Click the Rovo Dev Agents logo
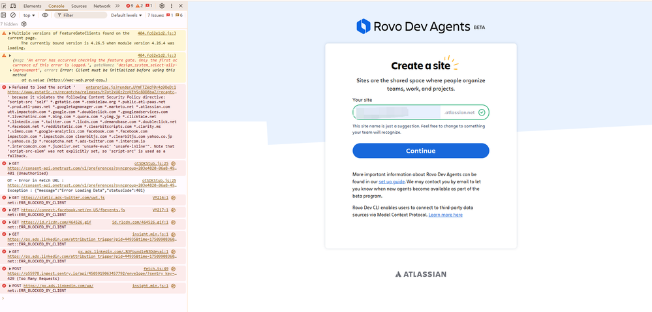Image resolution: width=652 pixels, height=312 pixels. pos(421,26)
